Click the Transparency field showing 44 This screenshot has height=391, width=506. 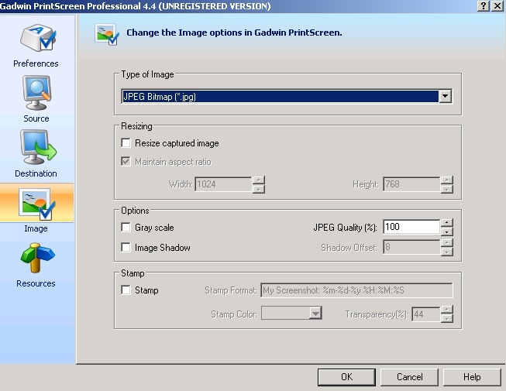tap(426, 314)
